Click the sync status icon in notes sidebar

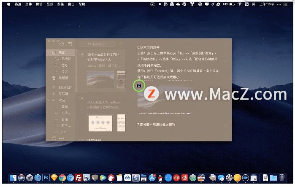[x=62, y=44]
